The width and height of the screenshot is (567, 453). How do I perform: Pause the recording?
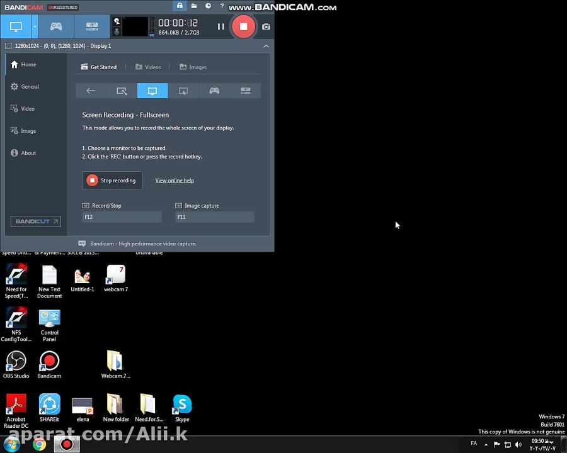(x=220, y=26)
